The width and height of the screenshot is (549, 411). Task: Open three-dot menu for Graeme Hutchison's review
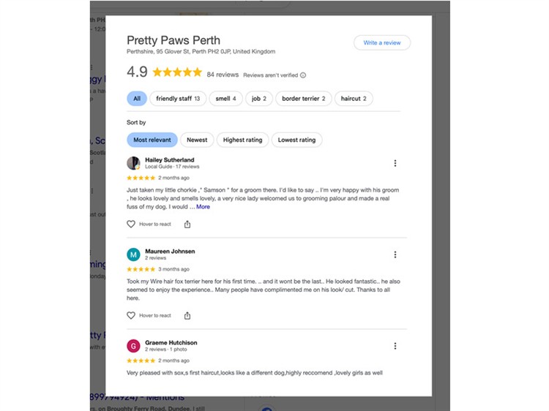pyautogui.click(x=395, y=346)
